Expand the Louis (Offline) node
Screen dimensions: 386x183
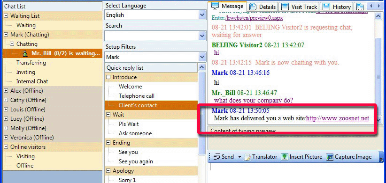tap(6, 110)
